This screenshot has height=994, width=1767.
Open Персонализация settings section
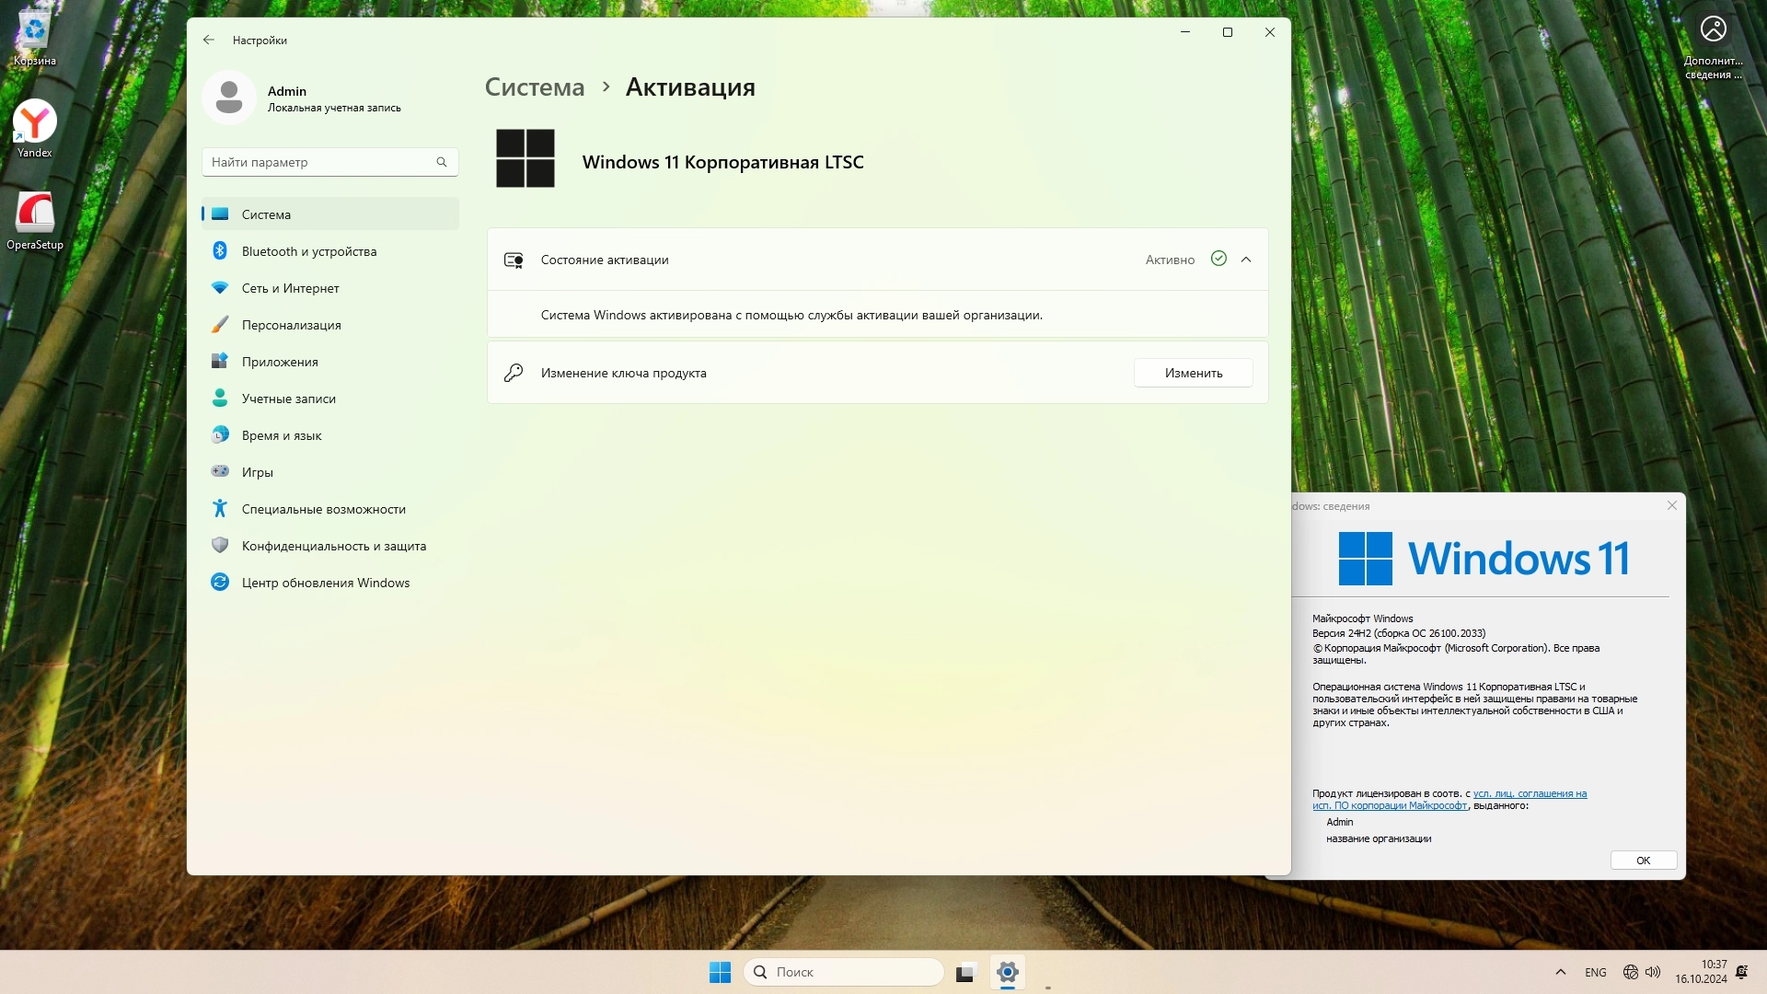(291, 325)
